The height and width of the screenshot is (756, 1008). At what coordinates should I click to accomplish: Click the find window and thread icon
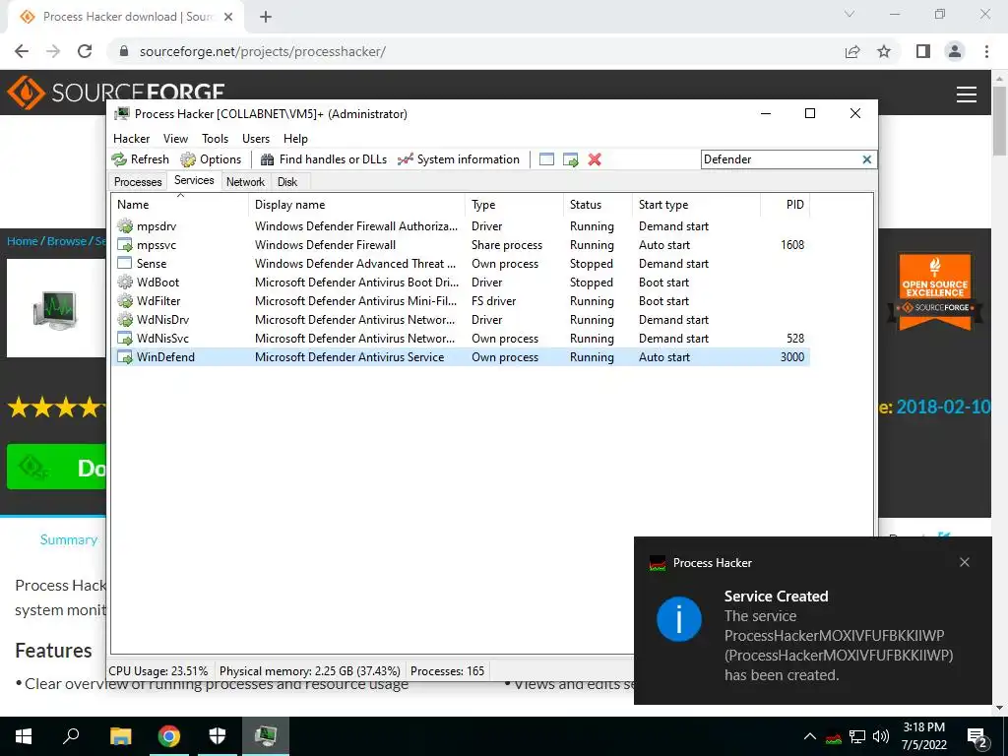point(570,159)
